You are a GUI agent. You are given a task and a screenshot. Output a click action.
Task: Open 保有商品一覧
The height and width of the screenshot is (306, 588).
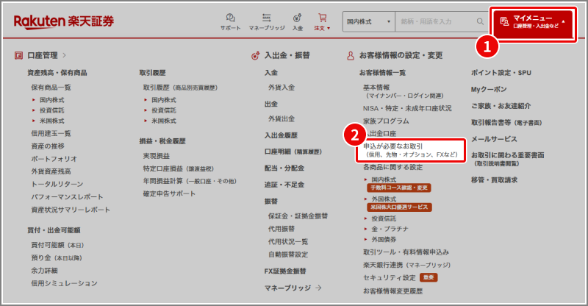pos(51,88)
